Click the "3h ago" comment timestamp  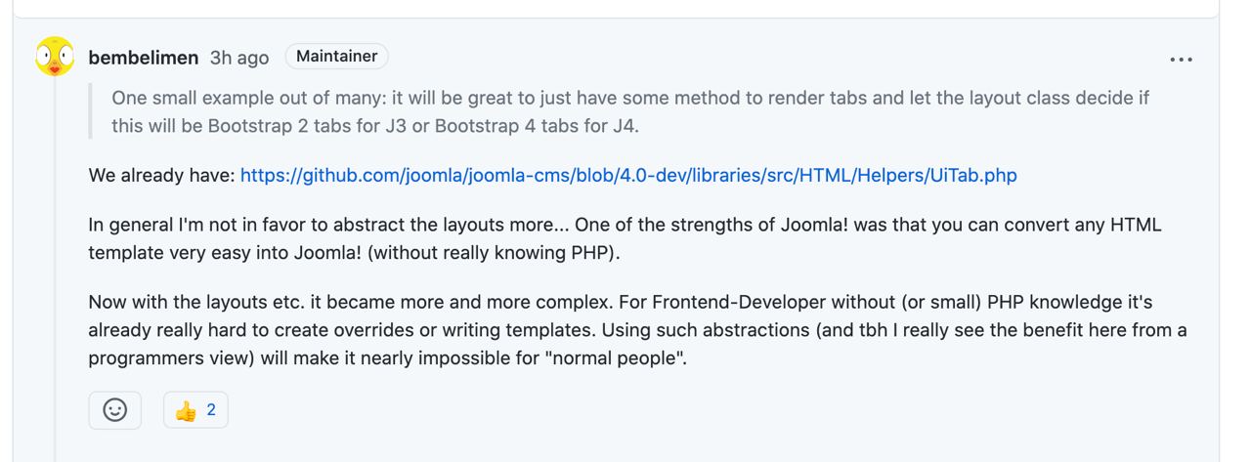[x=239, y=58]
